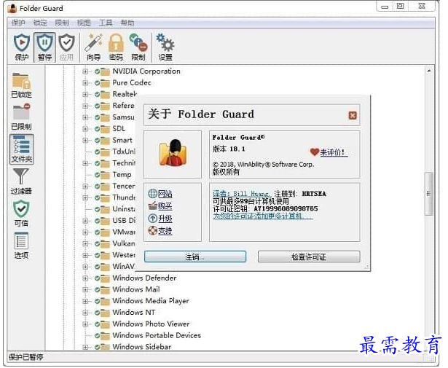The width and height of the screenshot is (448, 368).
Task: Open the 升级 link
Action: (x=165, y=219)
